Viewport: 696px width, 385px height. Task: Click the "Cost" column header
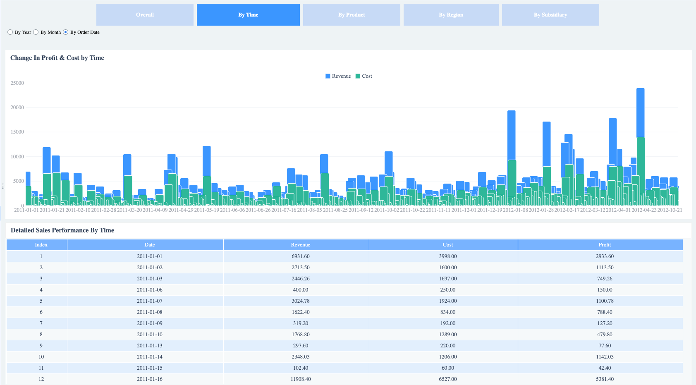447,244
